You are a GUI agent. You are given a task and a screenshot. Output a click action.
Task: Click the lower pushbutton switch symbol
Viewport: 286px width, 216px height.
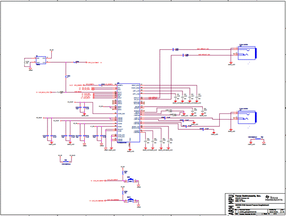(131, 200)
